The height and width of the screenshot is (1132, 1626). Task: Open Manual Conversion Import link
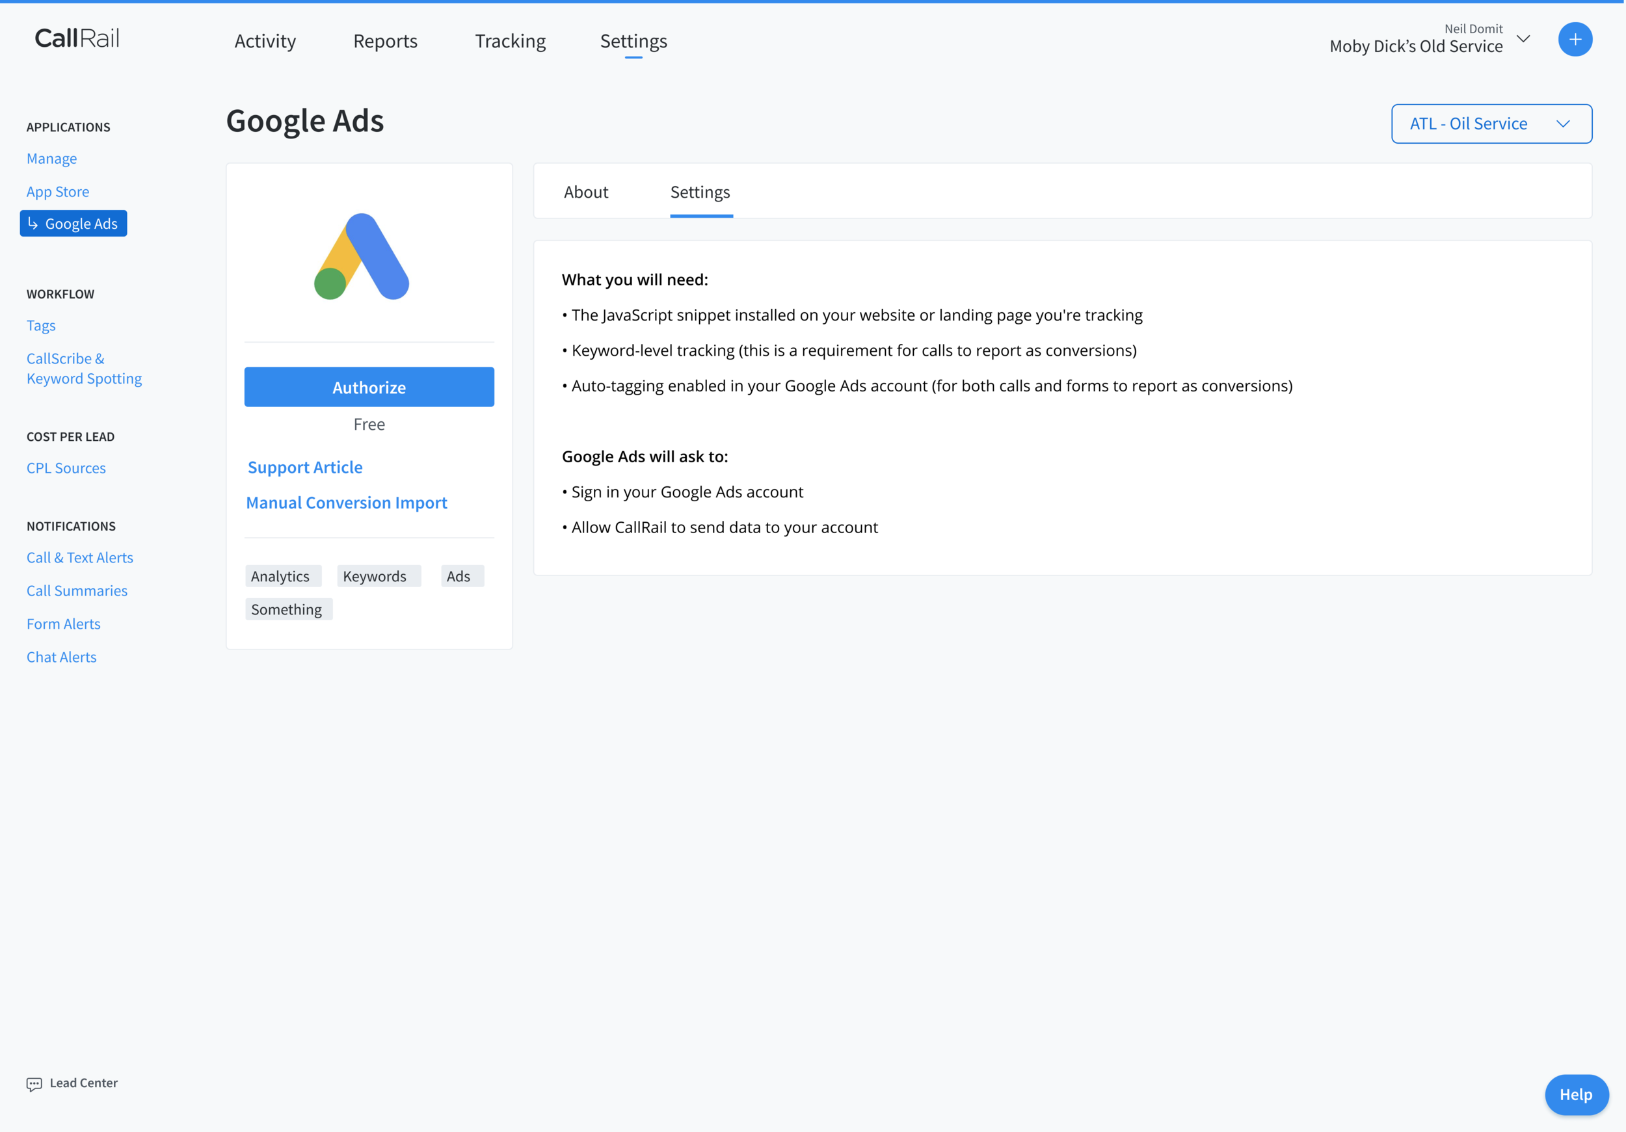tap(347, 503)
